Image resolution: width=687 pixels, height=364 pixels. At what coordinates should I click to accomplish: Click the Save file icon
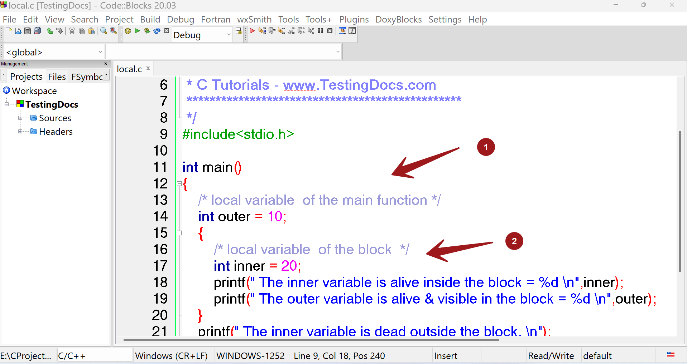(28, 31)
